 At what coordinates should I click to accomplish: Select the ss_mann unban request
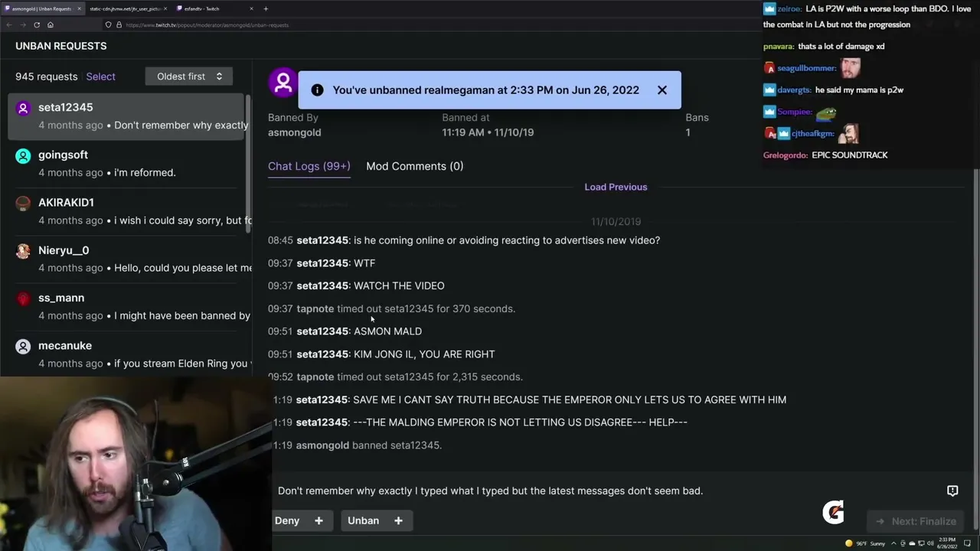[126, 306]
